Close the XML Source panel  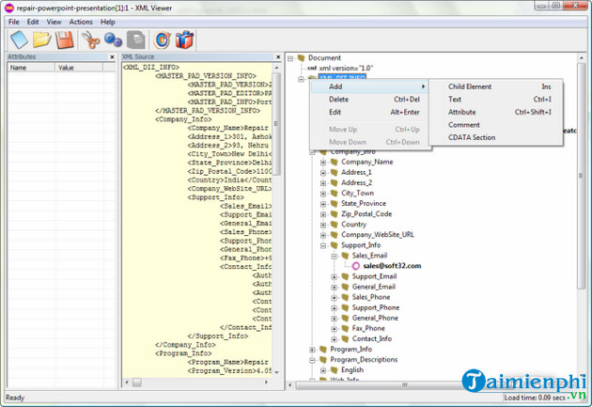tap(278, 57)
